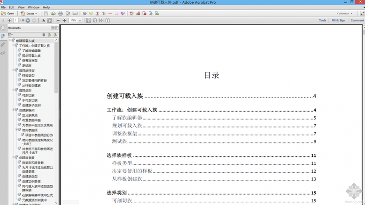Screen dimensions: 365x205
Task: Open the Comment pane
Action: pyautogui.click(x=357, y=21)
